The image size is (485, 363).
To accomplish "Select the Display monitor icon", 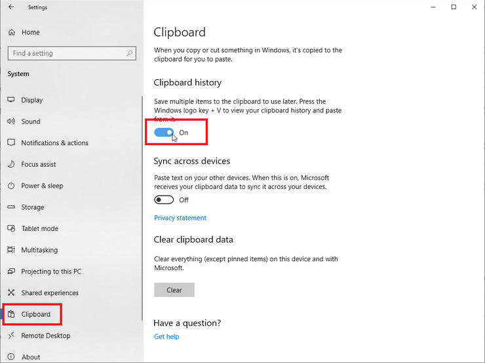I will [x=11, y=99].
